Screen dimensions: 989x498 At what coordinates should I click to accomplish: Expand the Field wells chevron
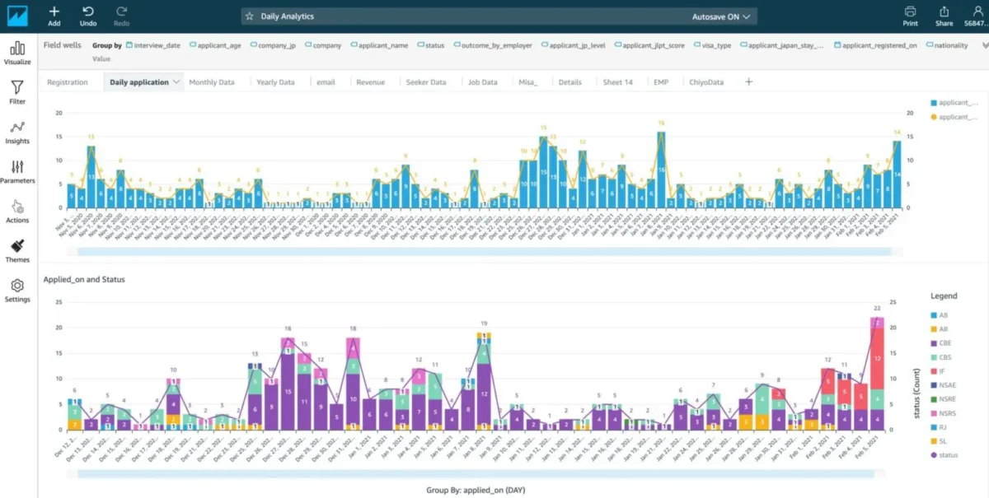tap(984, 45)
